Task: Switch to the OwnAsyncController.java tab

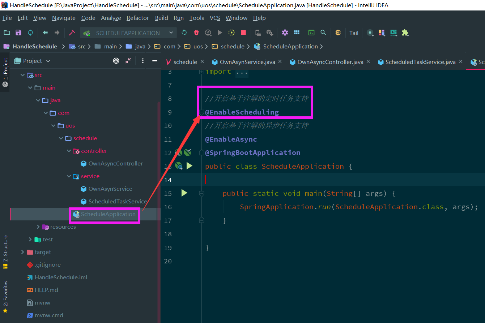Action: tap(330, 62)
